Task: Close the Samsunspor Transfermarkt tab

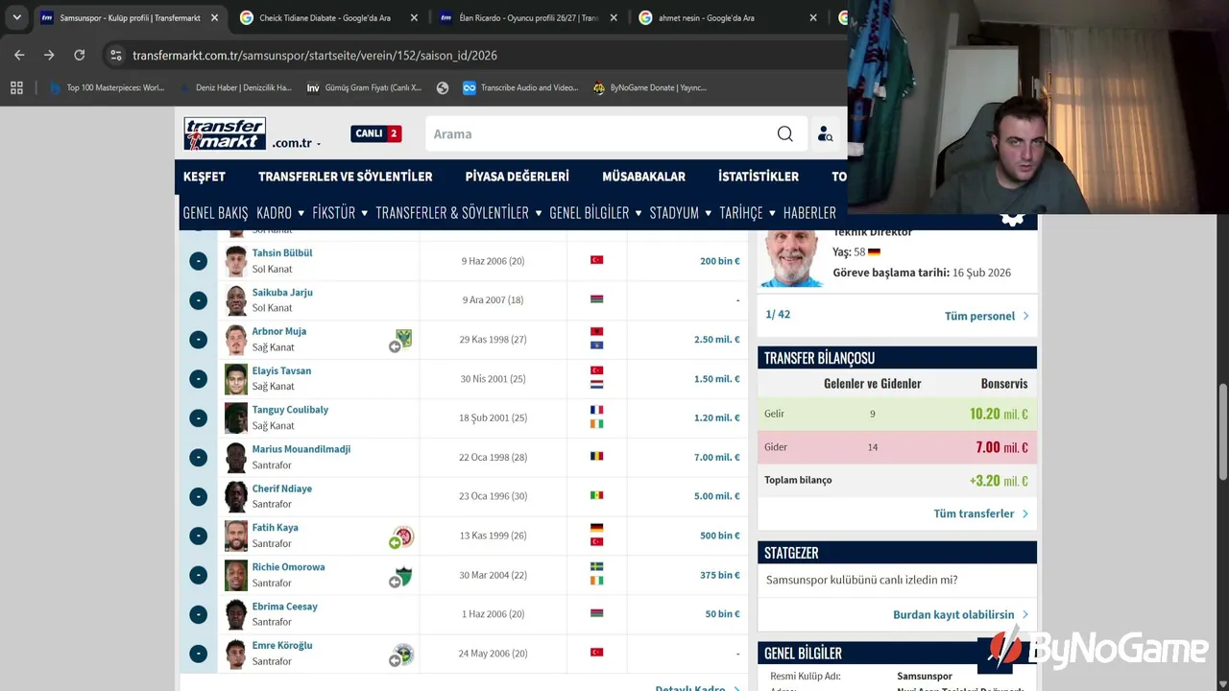Action: click(214, 17)
